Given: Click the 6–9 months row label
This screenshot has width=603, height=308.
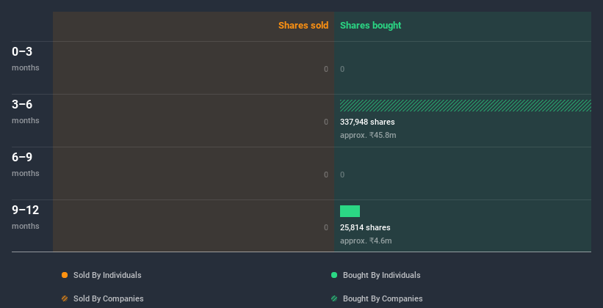Looking at the screenshot, I should click(26, 164).
